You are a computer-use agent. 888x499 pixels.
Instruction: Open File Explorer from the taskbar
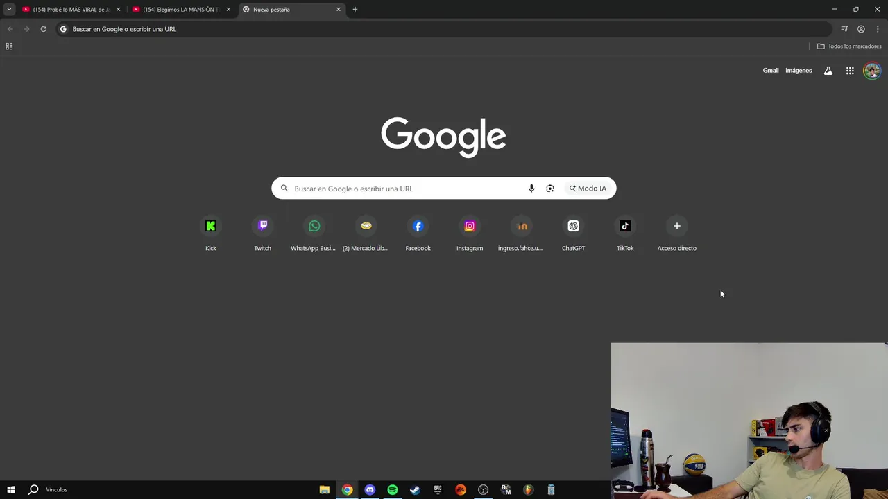tap(324, 490)
